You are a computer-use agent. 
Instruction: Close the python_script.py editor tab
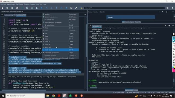[14, 15]
